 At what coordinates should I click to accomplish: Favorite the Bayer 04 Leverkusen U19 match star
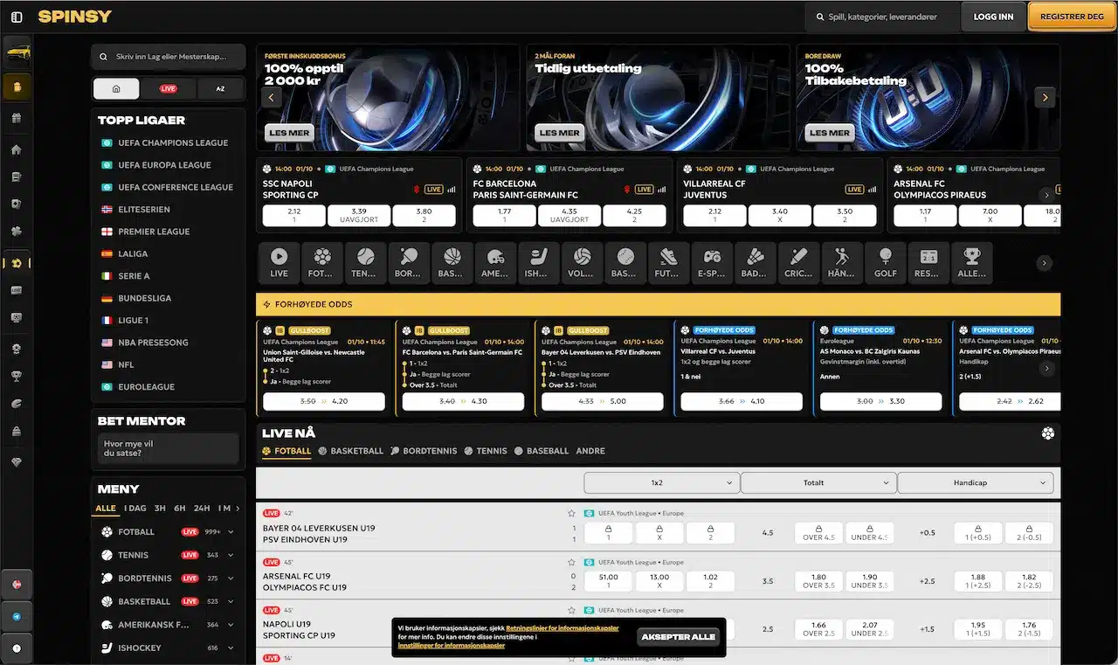[571, 514]
